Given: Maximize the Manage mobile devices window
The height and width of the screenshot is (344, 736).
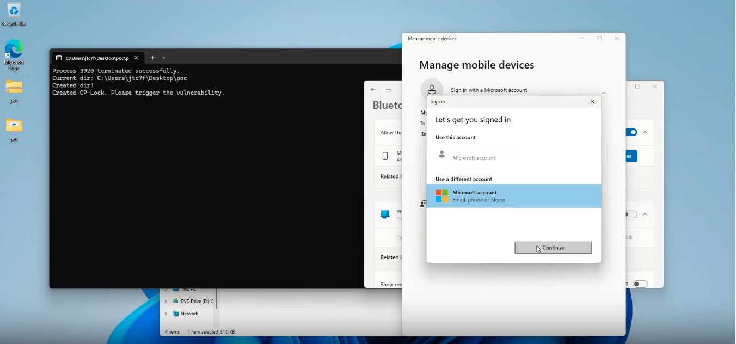Looking at the screenshot, I should tap(599, 39).
